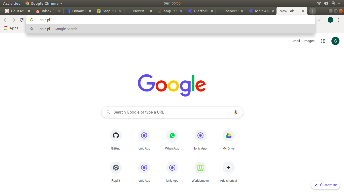Image resolution: width=344 pixels, height=193 pixels.
Task: Click the browser forward arrow
Action: (x=14, y=20)
